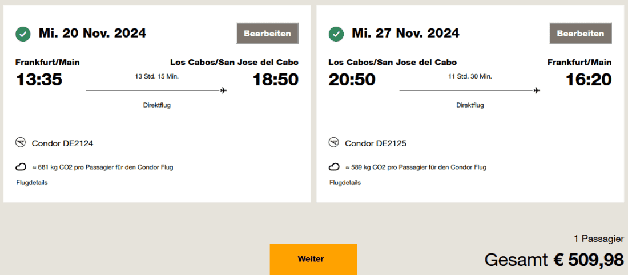Screen dimensions: 628x275
Task: Select the 13:35 Frankfurt departure time
Action: (39, 80)
